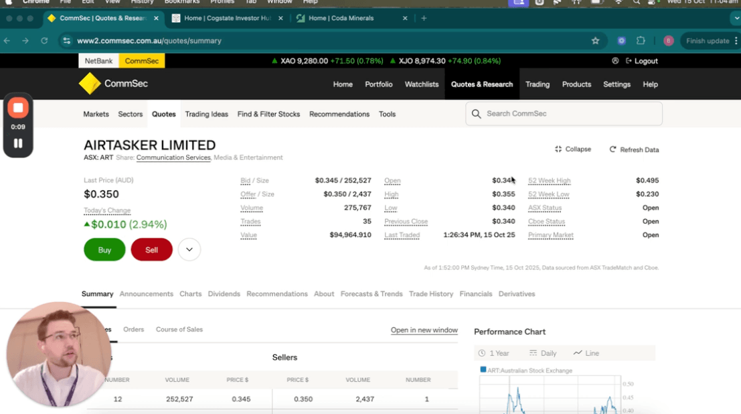Expand the round chevron next to Sell
Image resolution: width=741 pixels, height=414 pixels.
[189, 250]
